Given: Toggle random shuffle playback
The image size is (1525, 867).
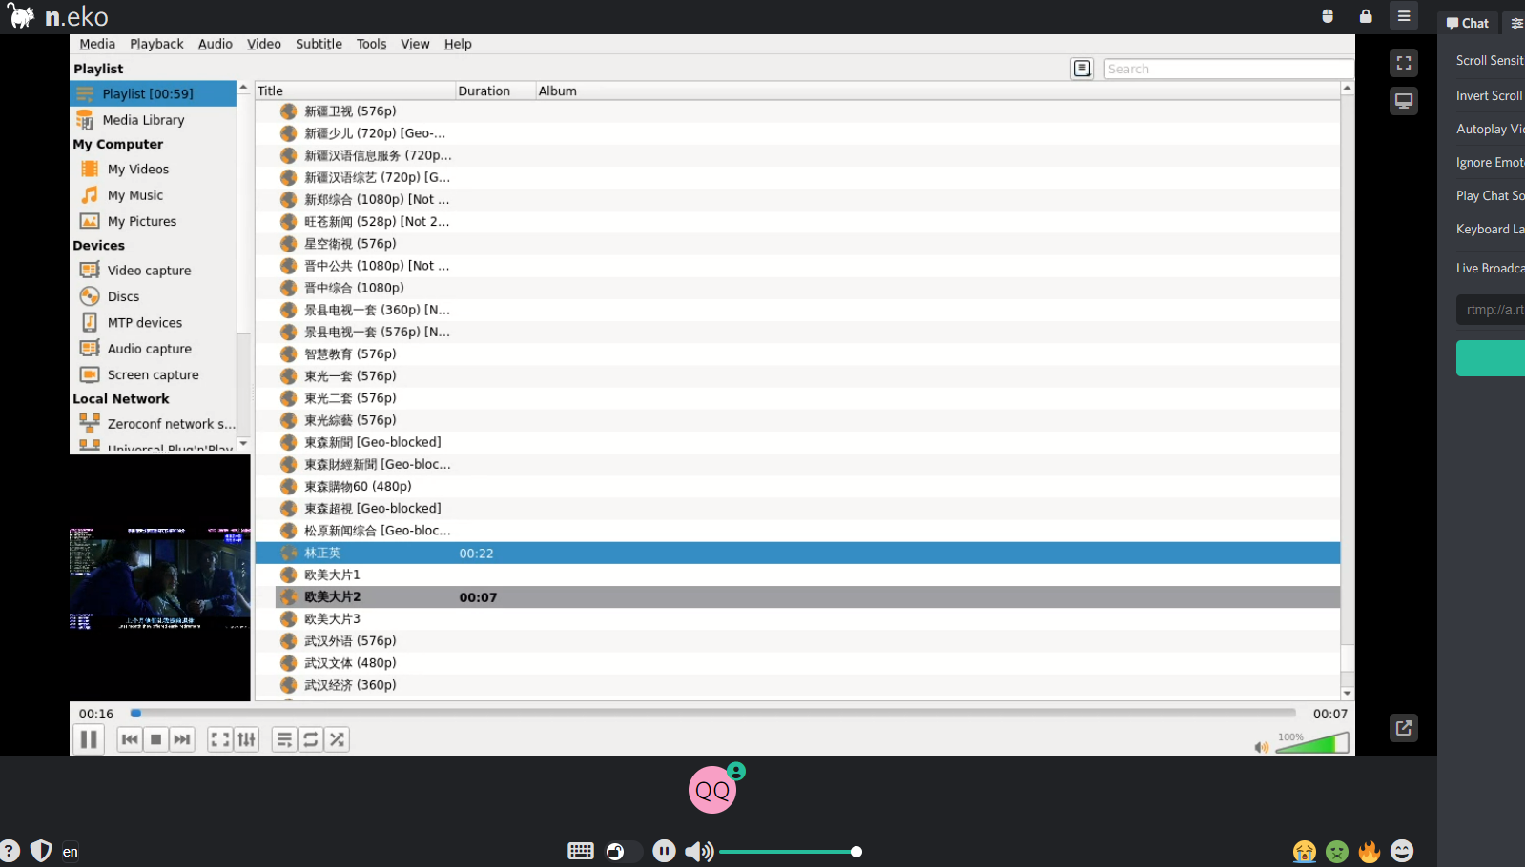Looking at the screenshot, I should (338, 739).
